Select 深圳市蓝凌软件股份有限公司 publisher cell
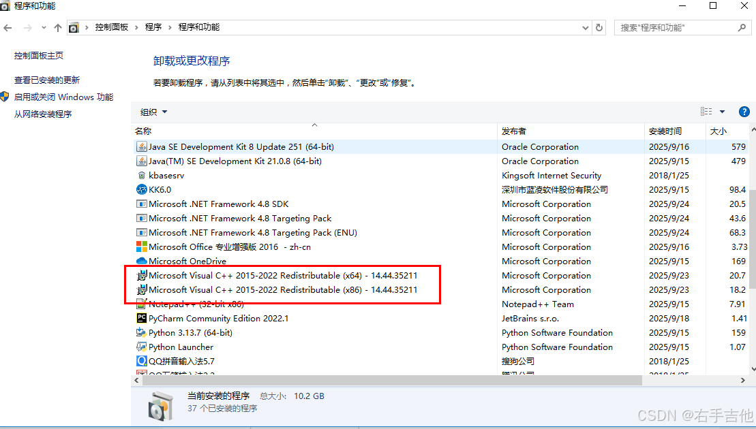Viewport: 756px width, 429px height. 554,190
